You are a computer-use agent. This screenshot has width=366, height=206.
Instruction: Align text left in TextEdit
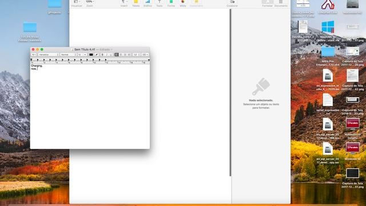(x=117, y=55)
